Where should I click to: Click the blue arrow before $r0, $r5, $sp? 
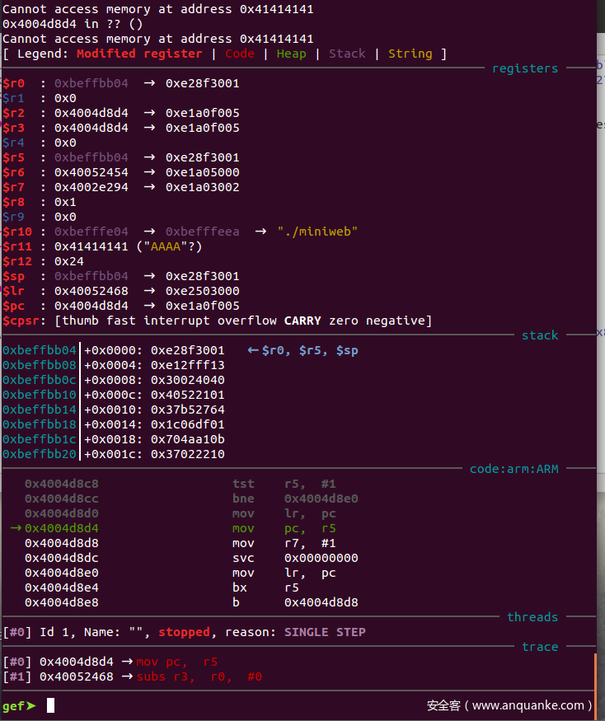252,350
